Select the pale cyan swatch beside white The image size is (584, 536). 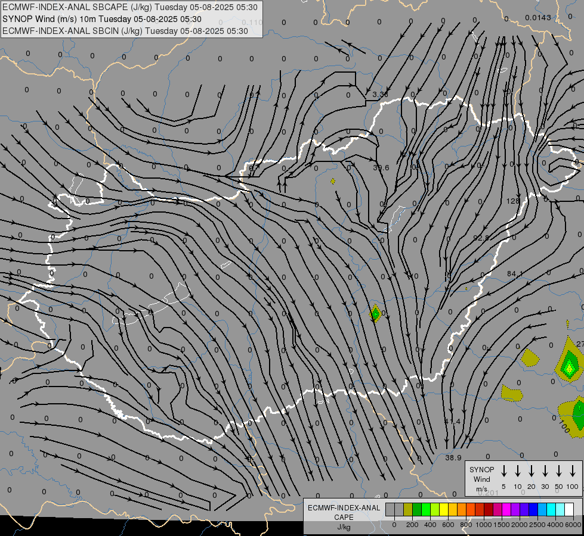(560, 510)
